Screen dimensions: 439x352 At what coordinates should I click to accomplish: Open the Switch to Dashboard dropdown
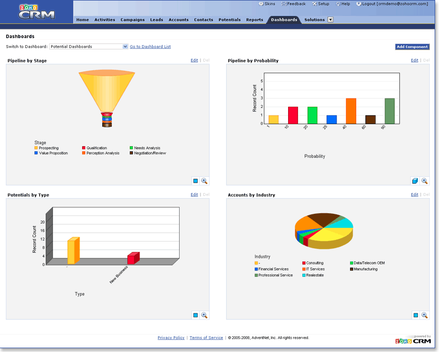(88, 46)
